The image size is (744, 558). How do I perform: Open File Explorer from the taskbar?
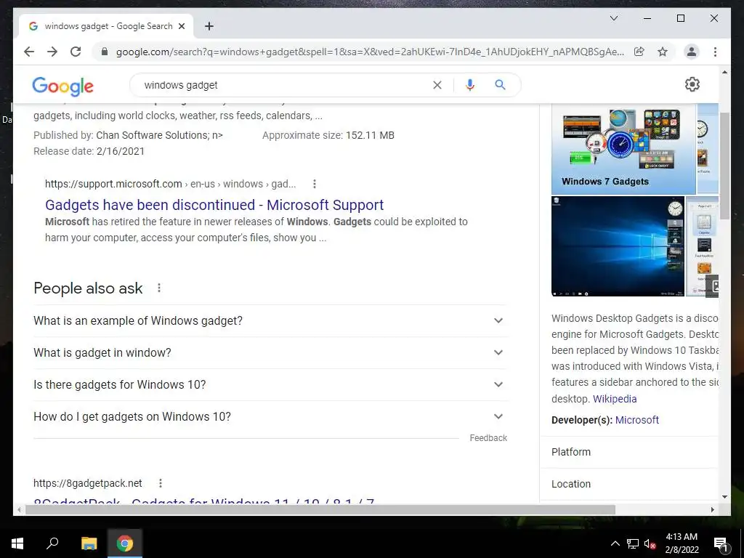coord(89,543)
